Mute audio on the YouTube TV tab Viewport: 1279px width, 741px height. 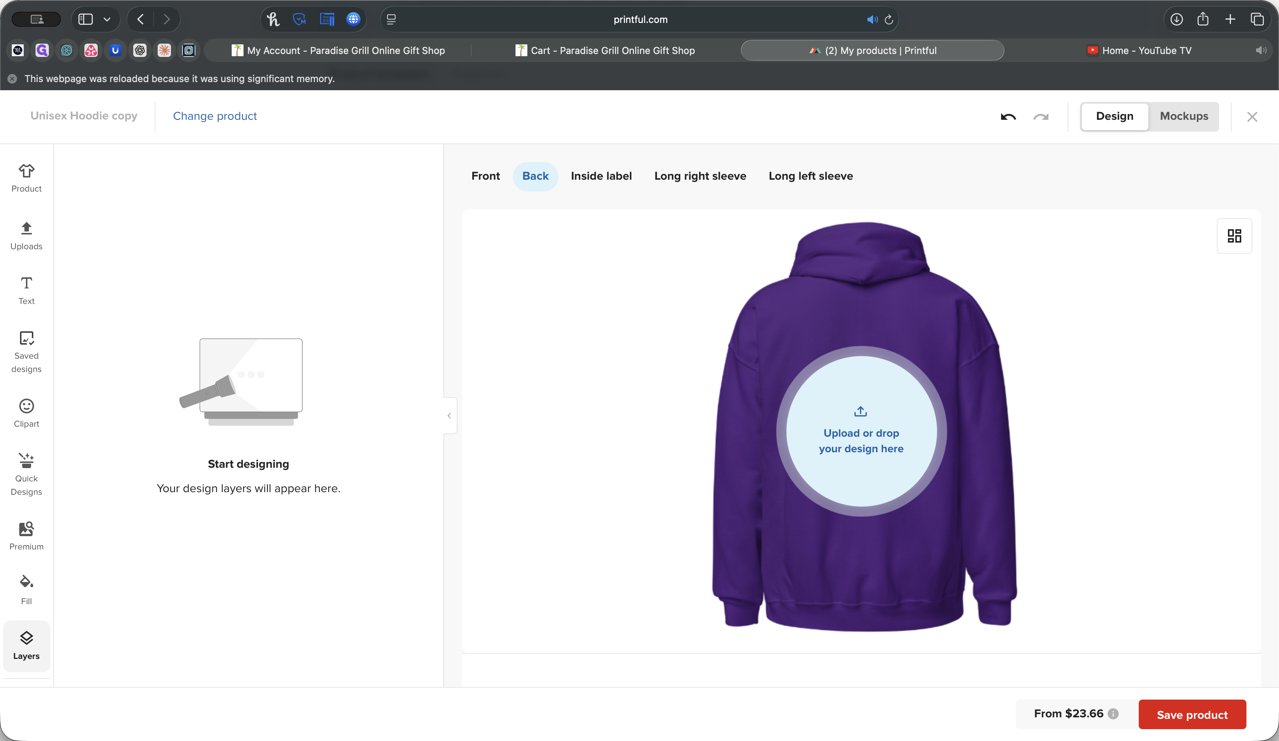pyautogui.click(x=1261, y=50)
